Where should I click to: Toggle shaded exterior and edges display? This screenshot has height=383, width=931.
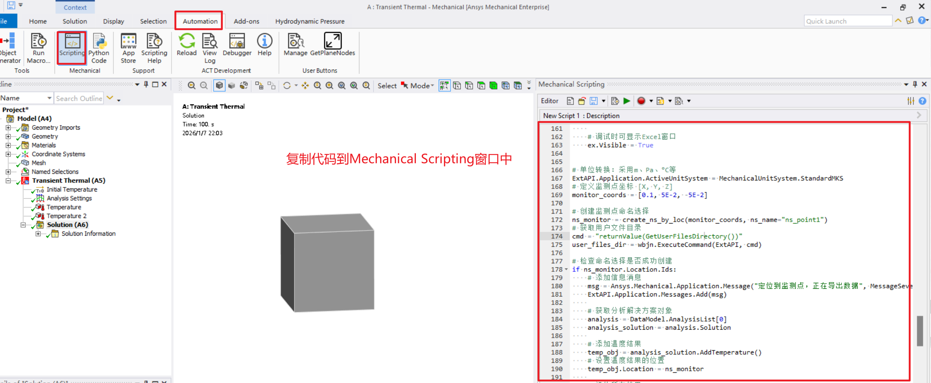pyautogui.click(x=219, y=86)
